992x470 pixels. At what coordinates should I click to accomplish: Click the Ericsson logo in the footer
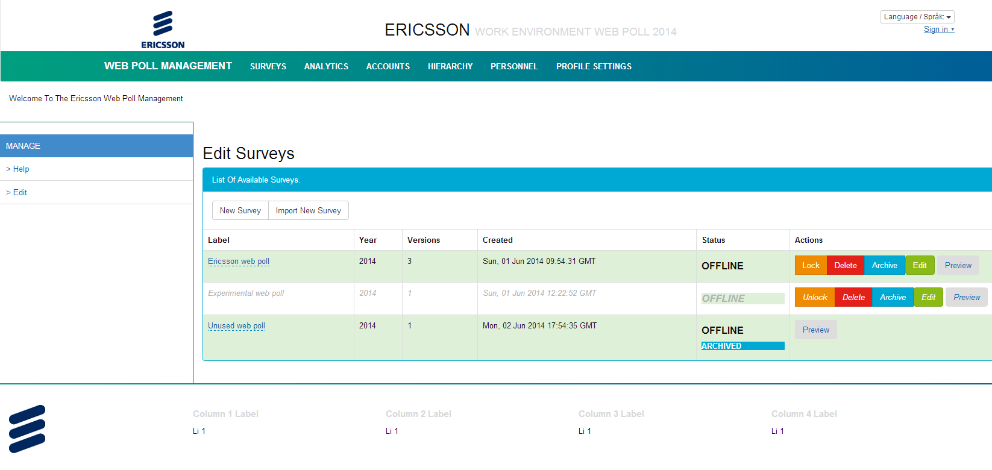click(x=27, y=429)
